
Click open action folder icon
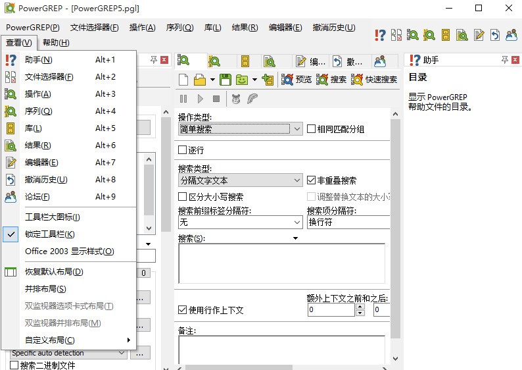click(200, 80)
